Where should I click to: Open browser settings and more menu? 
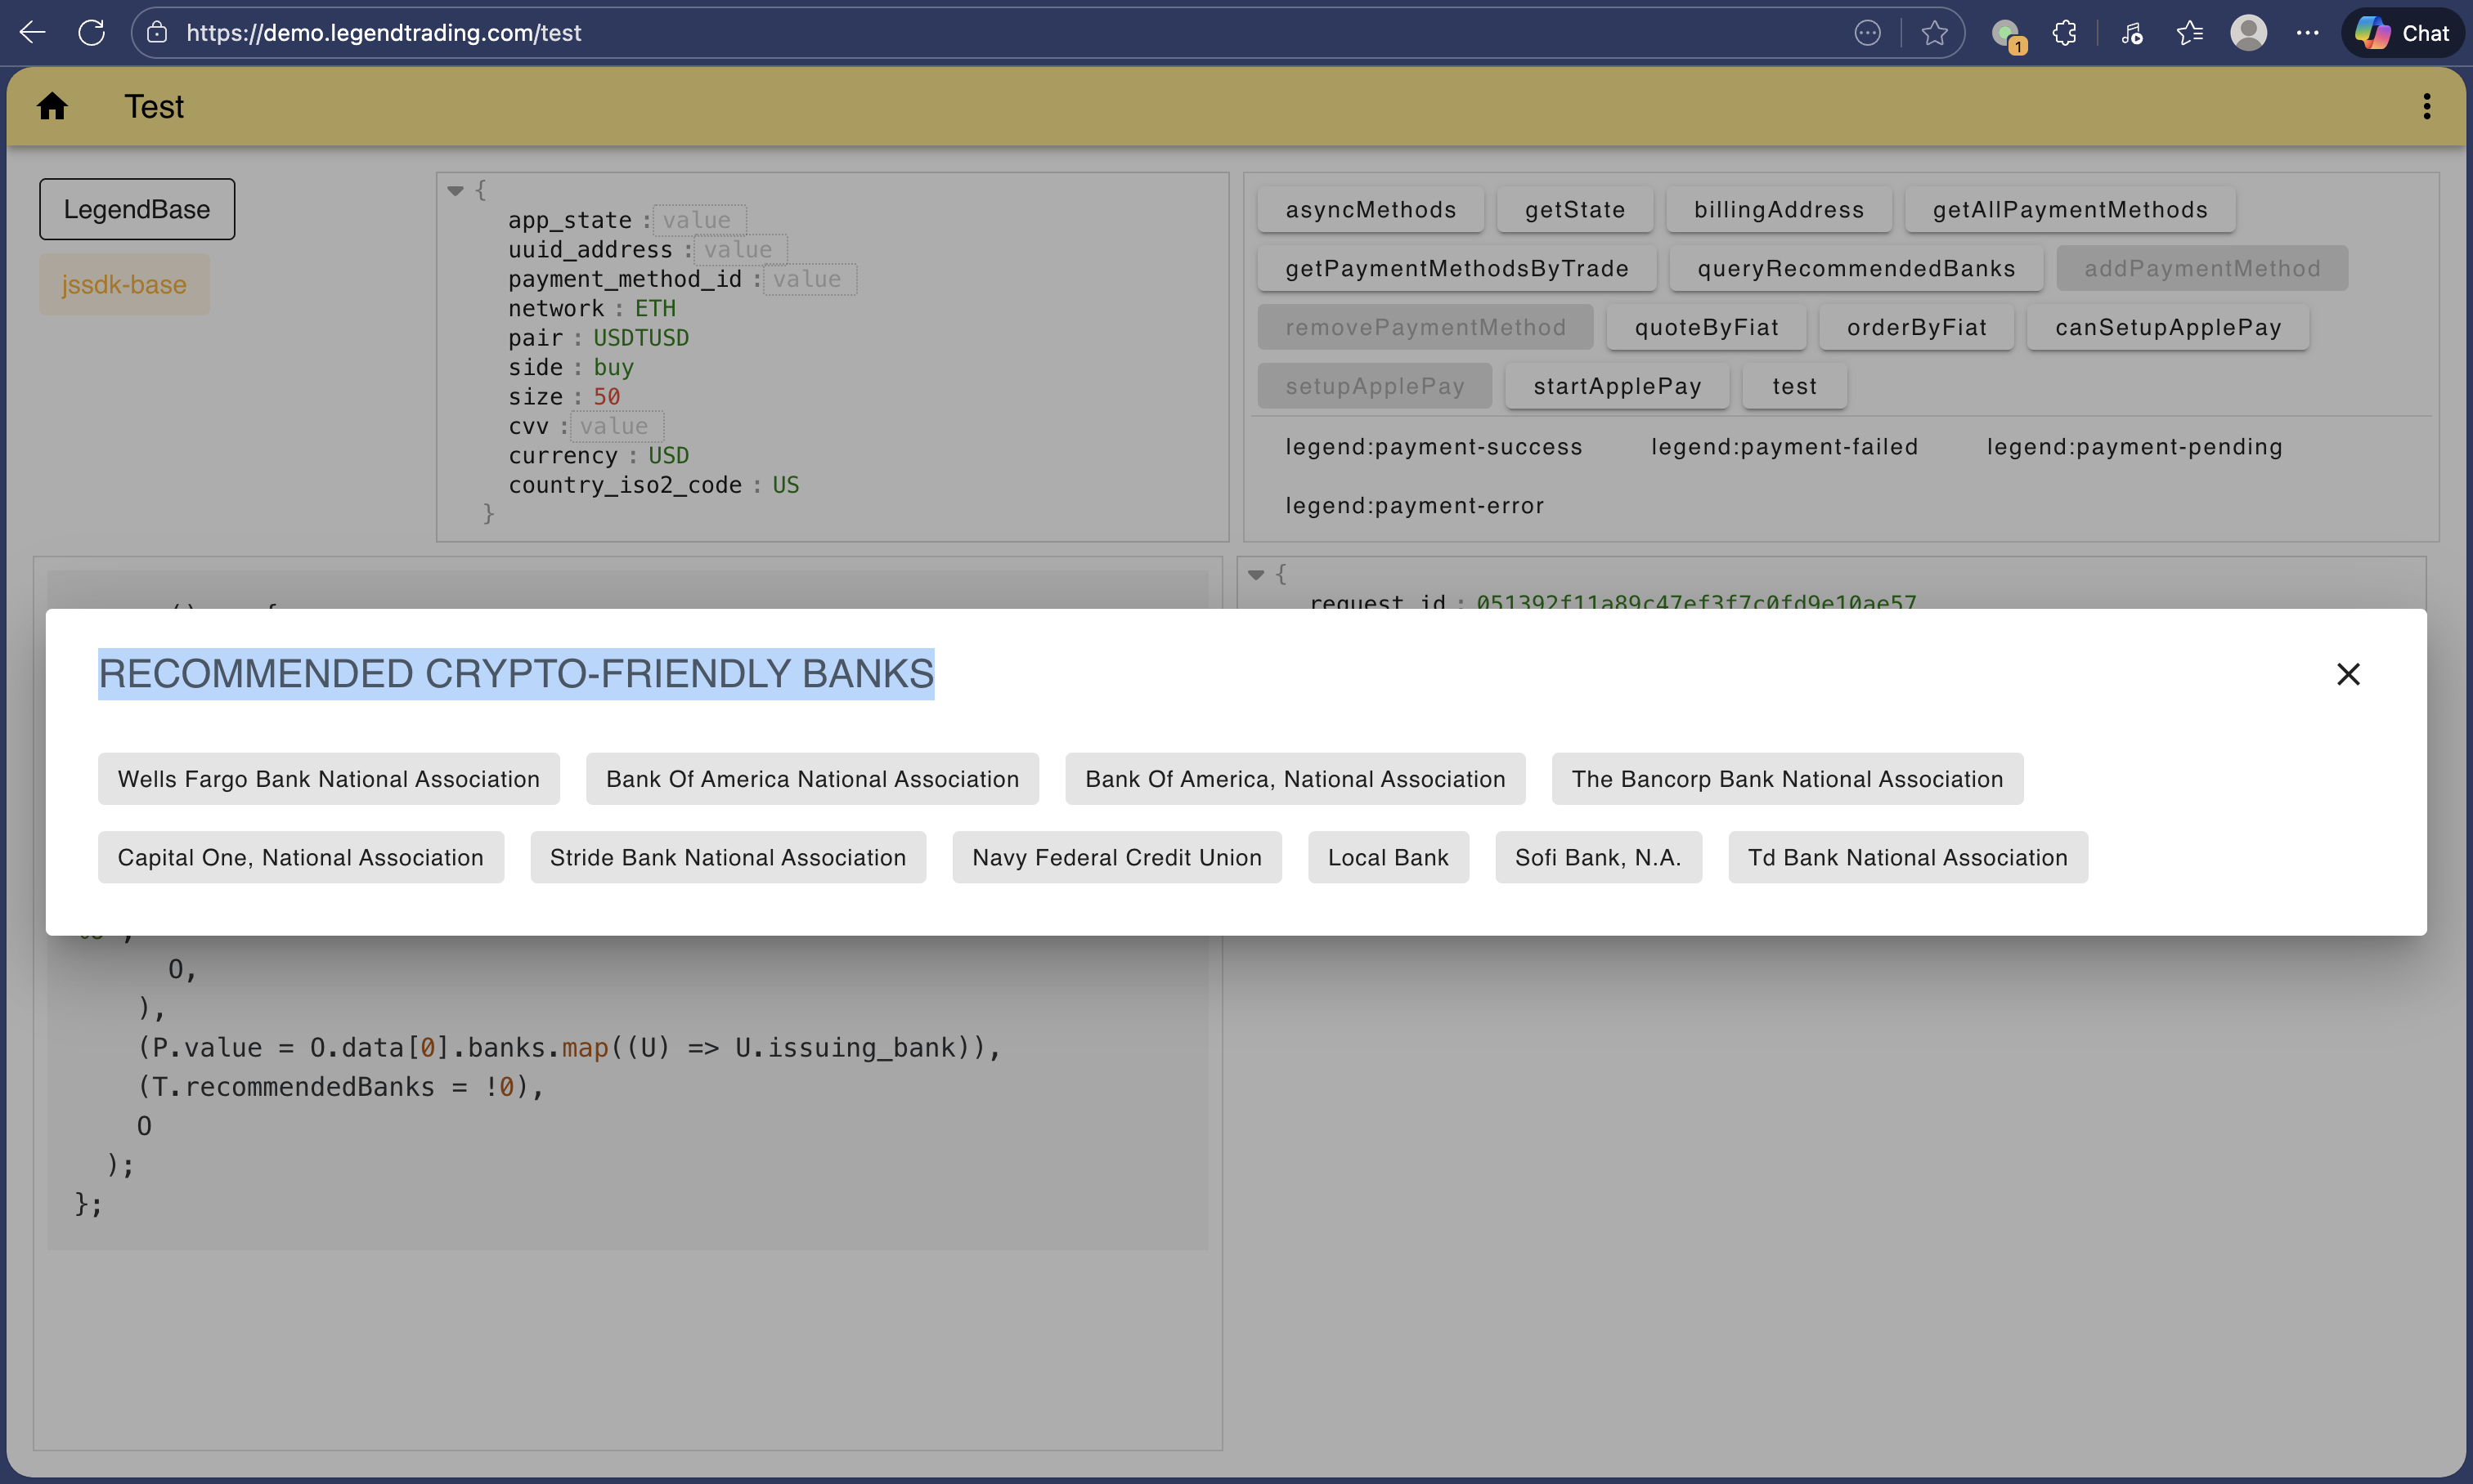point(2307,33)
